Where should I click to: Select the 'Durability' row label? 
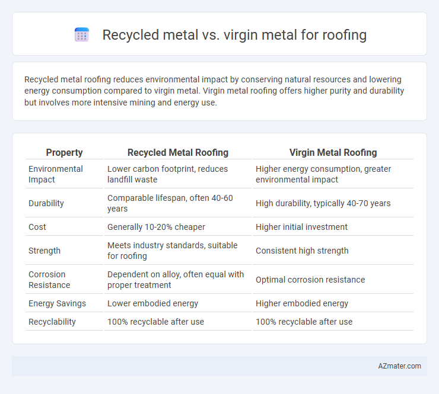pos(46,203)
